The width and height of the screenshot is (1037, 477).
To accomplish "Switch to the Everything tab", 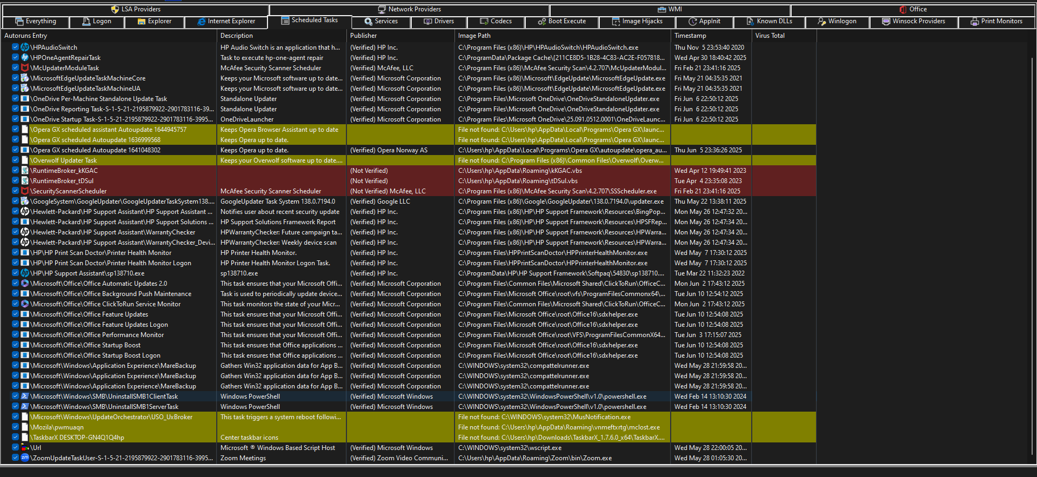I will coord(36,22).
